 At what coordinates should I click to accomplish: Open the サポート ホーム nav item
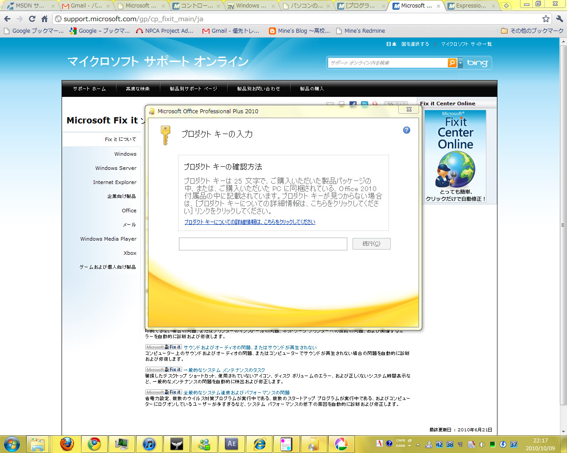[89, 89]
